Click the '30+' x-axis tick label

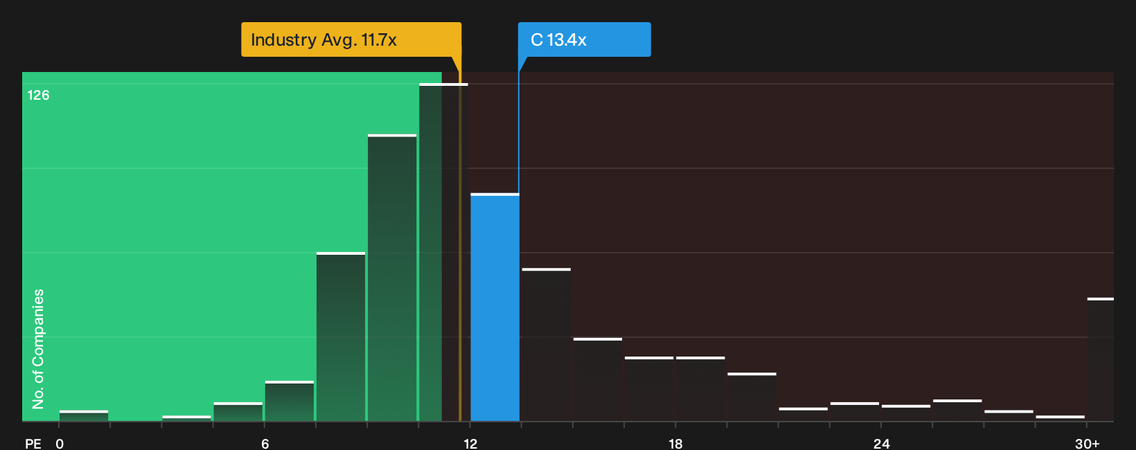1087,444
